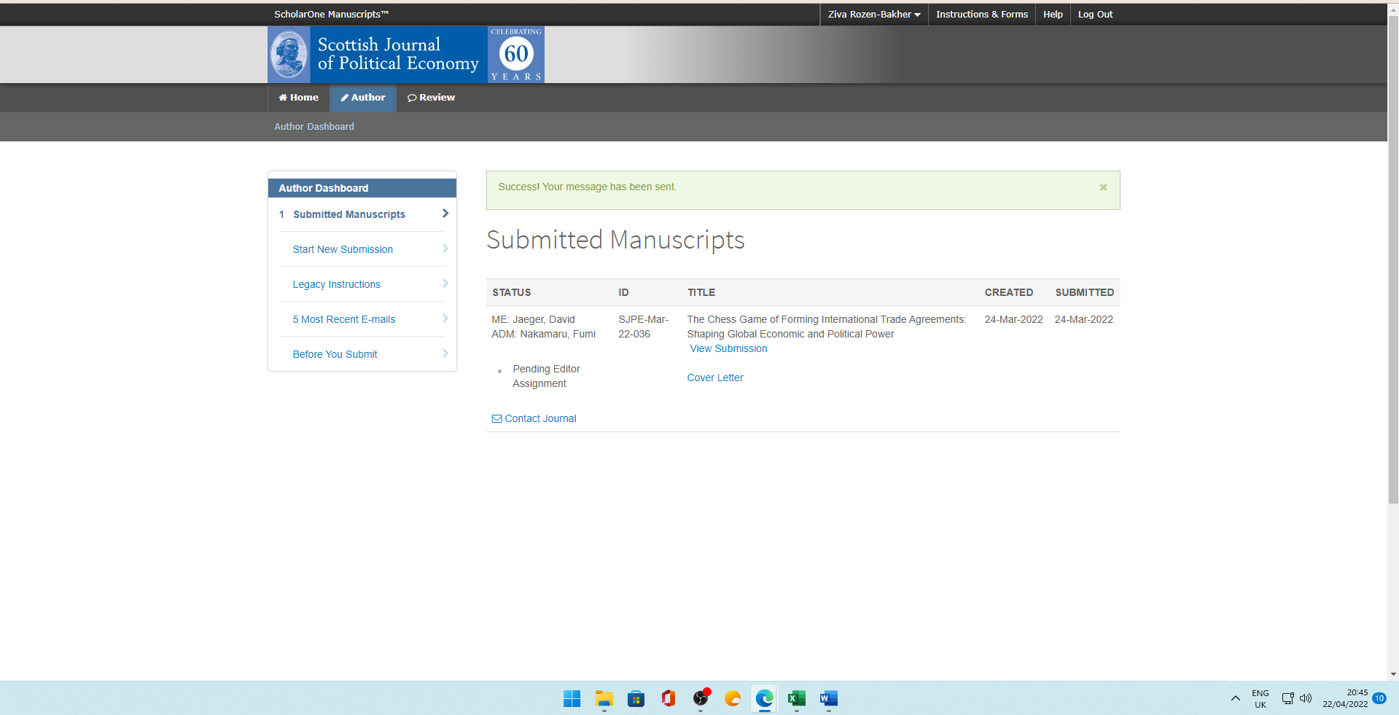Click Start New Submission link
The height and width of the screenshot is (715, 1399).
343,249
